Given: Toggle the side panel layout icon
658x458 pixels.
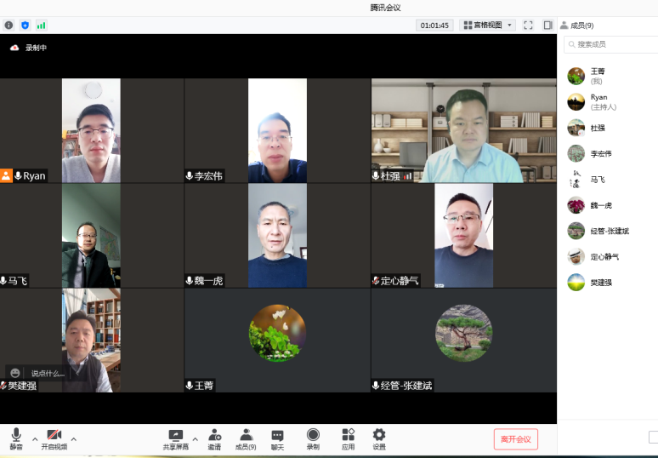Looking at the screenshot, I should click(547, 26).
